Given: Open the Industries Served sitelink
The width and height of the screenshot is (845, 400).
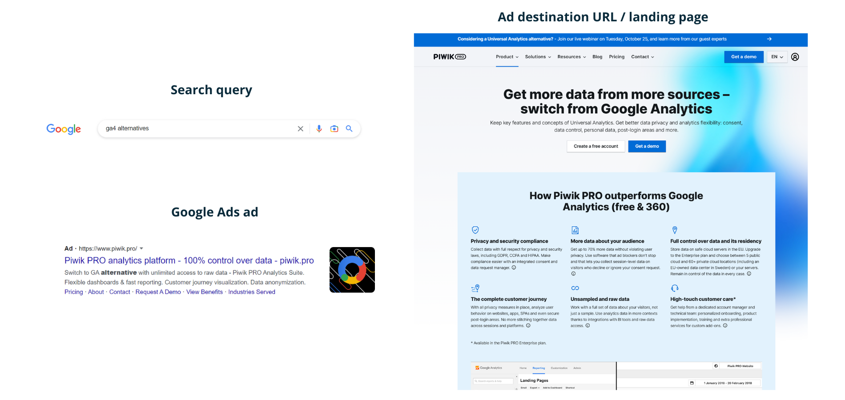Looking at the screenshot, I should (x=252, y=292).
